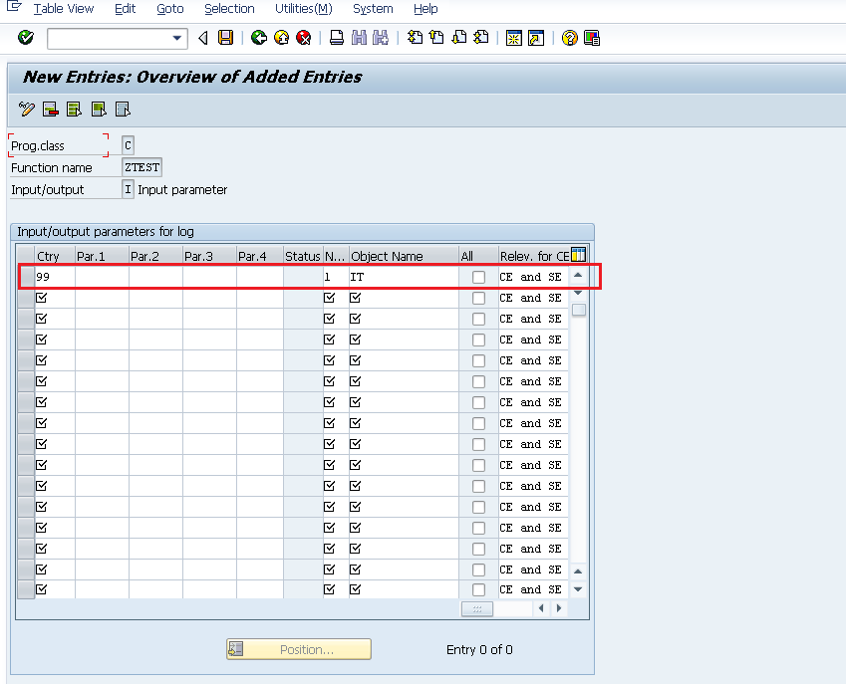Screen dimensions: 846x684
Task: Tick the All checkbox in the second table row
Action: click(478, 298)
